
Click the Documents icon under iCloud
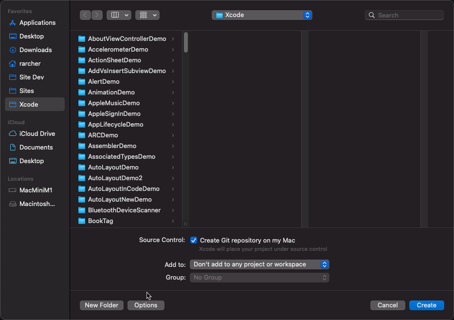click(x=13, y=147)
